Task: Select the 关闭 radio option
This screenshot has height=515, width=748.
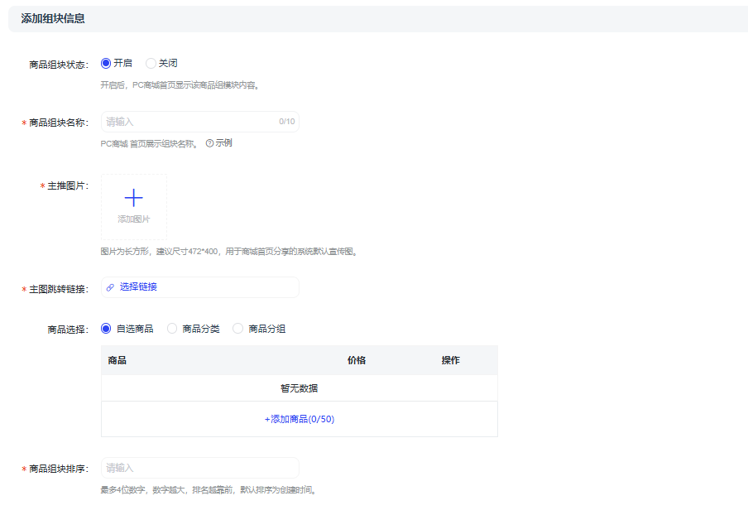Action: [151, 63]
